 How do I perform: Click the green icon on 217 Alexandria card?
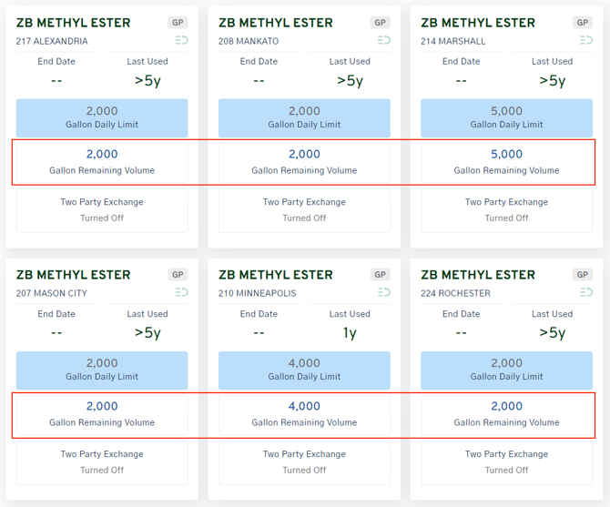[181, 41]
